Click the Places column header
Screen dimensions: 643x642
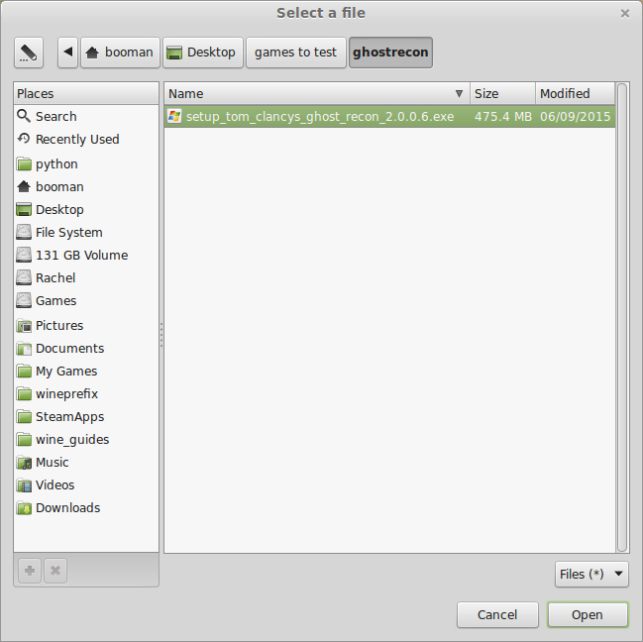pos(86,93)
